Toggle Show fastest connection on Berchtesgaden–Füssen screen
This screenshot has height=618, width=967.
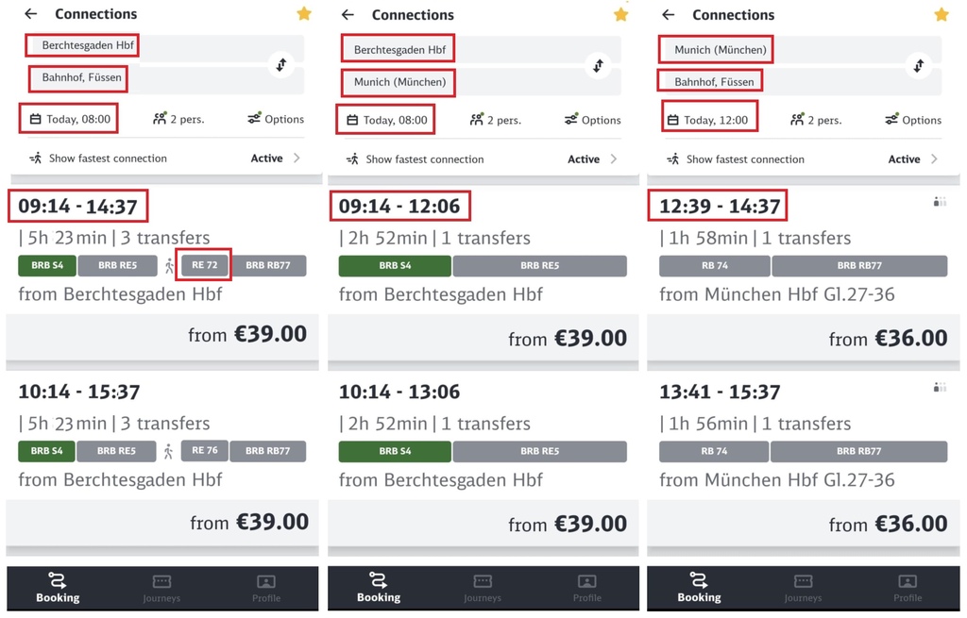tap(164, 159)
